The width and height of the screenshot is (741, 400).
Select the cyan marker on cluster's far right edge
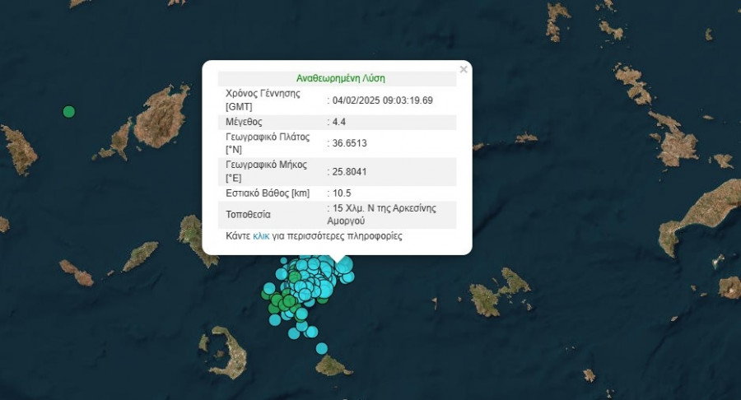point(349,277)
